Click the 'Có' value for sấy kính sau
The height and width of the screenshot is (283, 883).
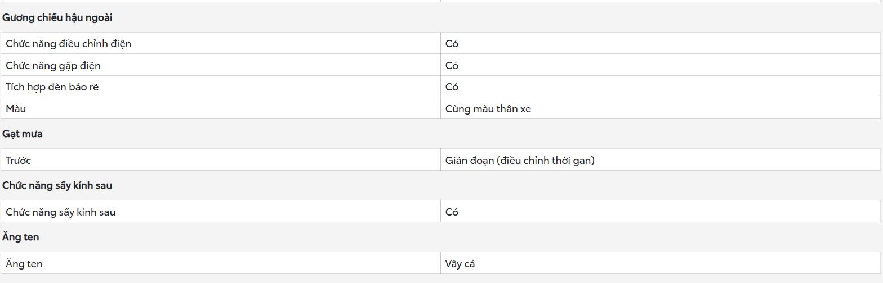(452, 212)
